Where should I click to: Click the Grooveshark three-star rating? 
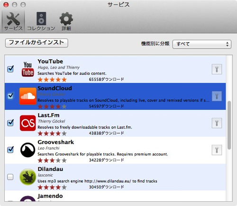coord(52,161)
